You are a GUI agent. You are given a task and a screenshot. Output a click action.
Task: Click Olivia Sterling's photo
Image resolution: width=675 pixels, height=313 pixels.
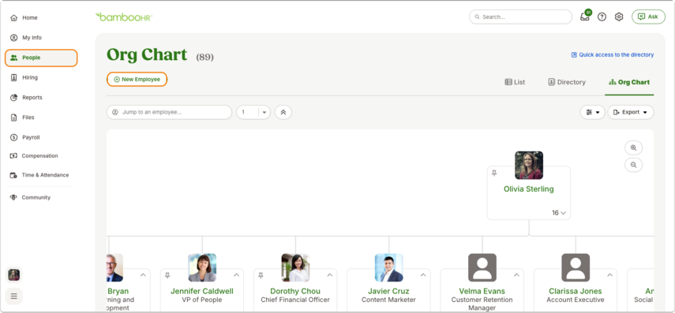pyautogui.click(x=529, y=165)
